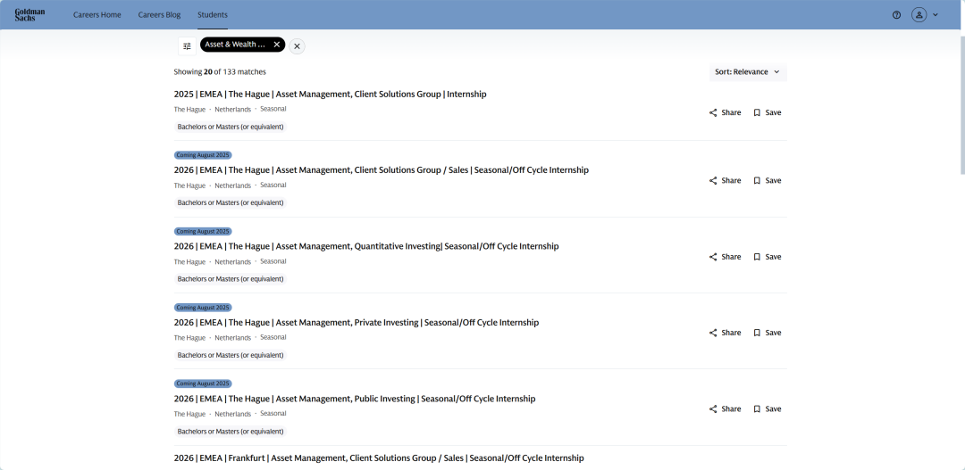Open the Goldman Sachs logo home link
Image resolution: width=965 pixels, height=470 pixels.
(x=29, y=15)
